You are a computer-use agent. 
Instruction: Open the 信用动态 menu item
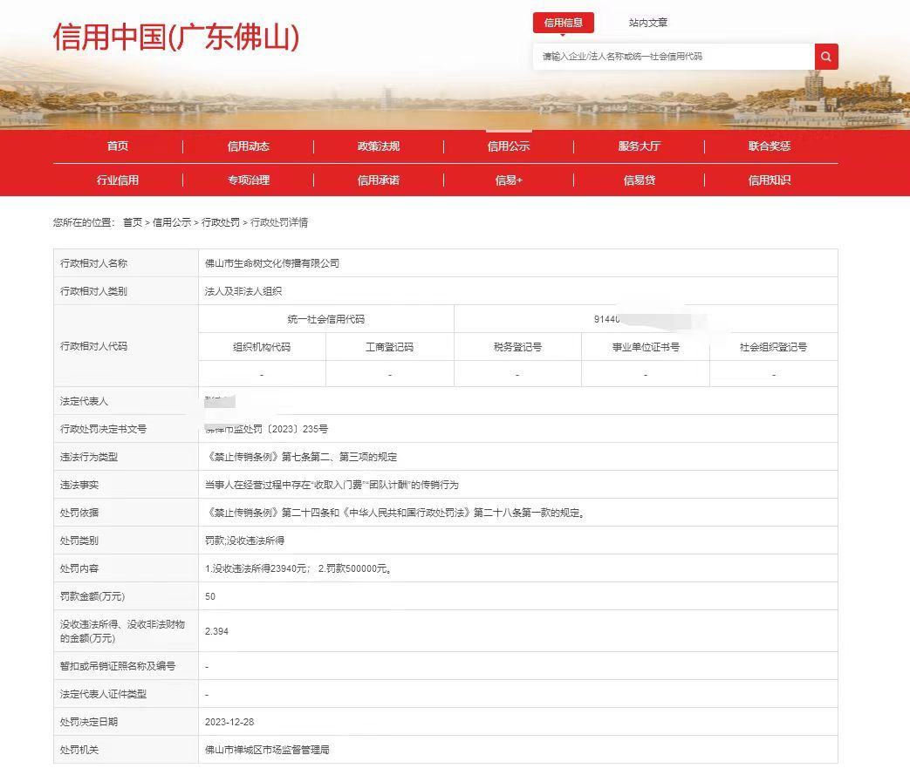point(248,146)
